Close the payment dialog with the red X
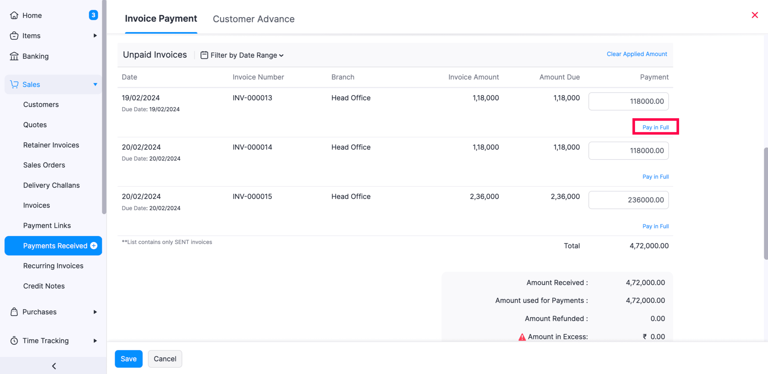The height and width of the screenshot is (374, 768). pyautogui.click(x=755, y=15)
